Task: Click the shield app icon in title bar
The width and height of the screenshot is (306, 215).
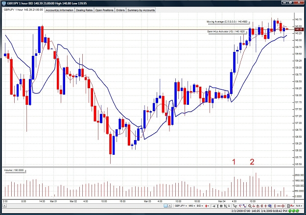Action: pos(4,3)
